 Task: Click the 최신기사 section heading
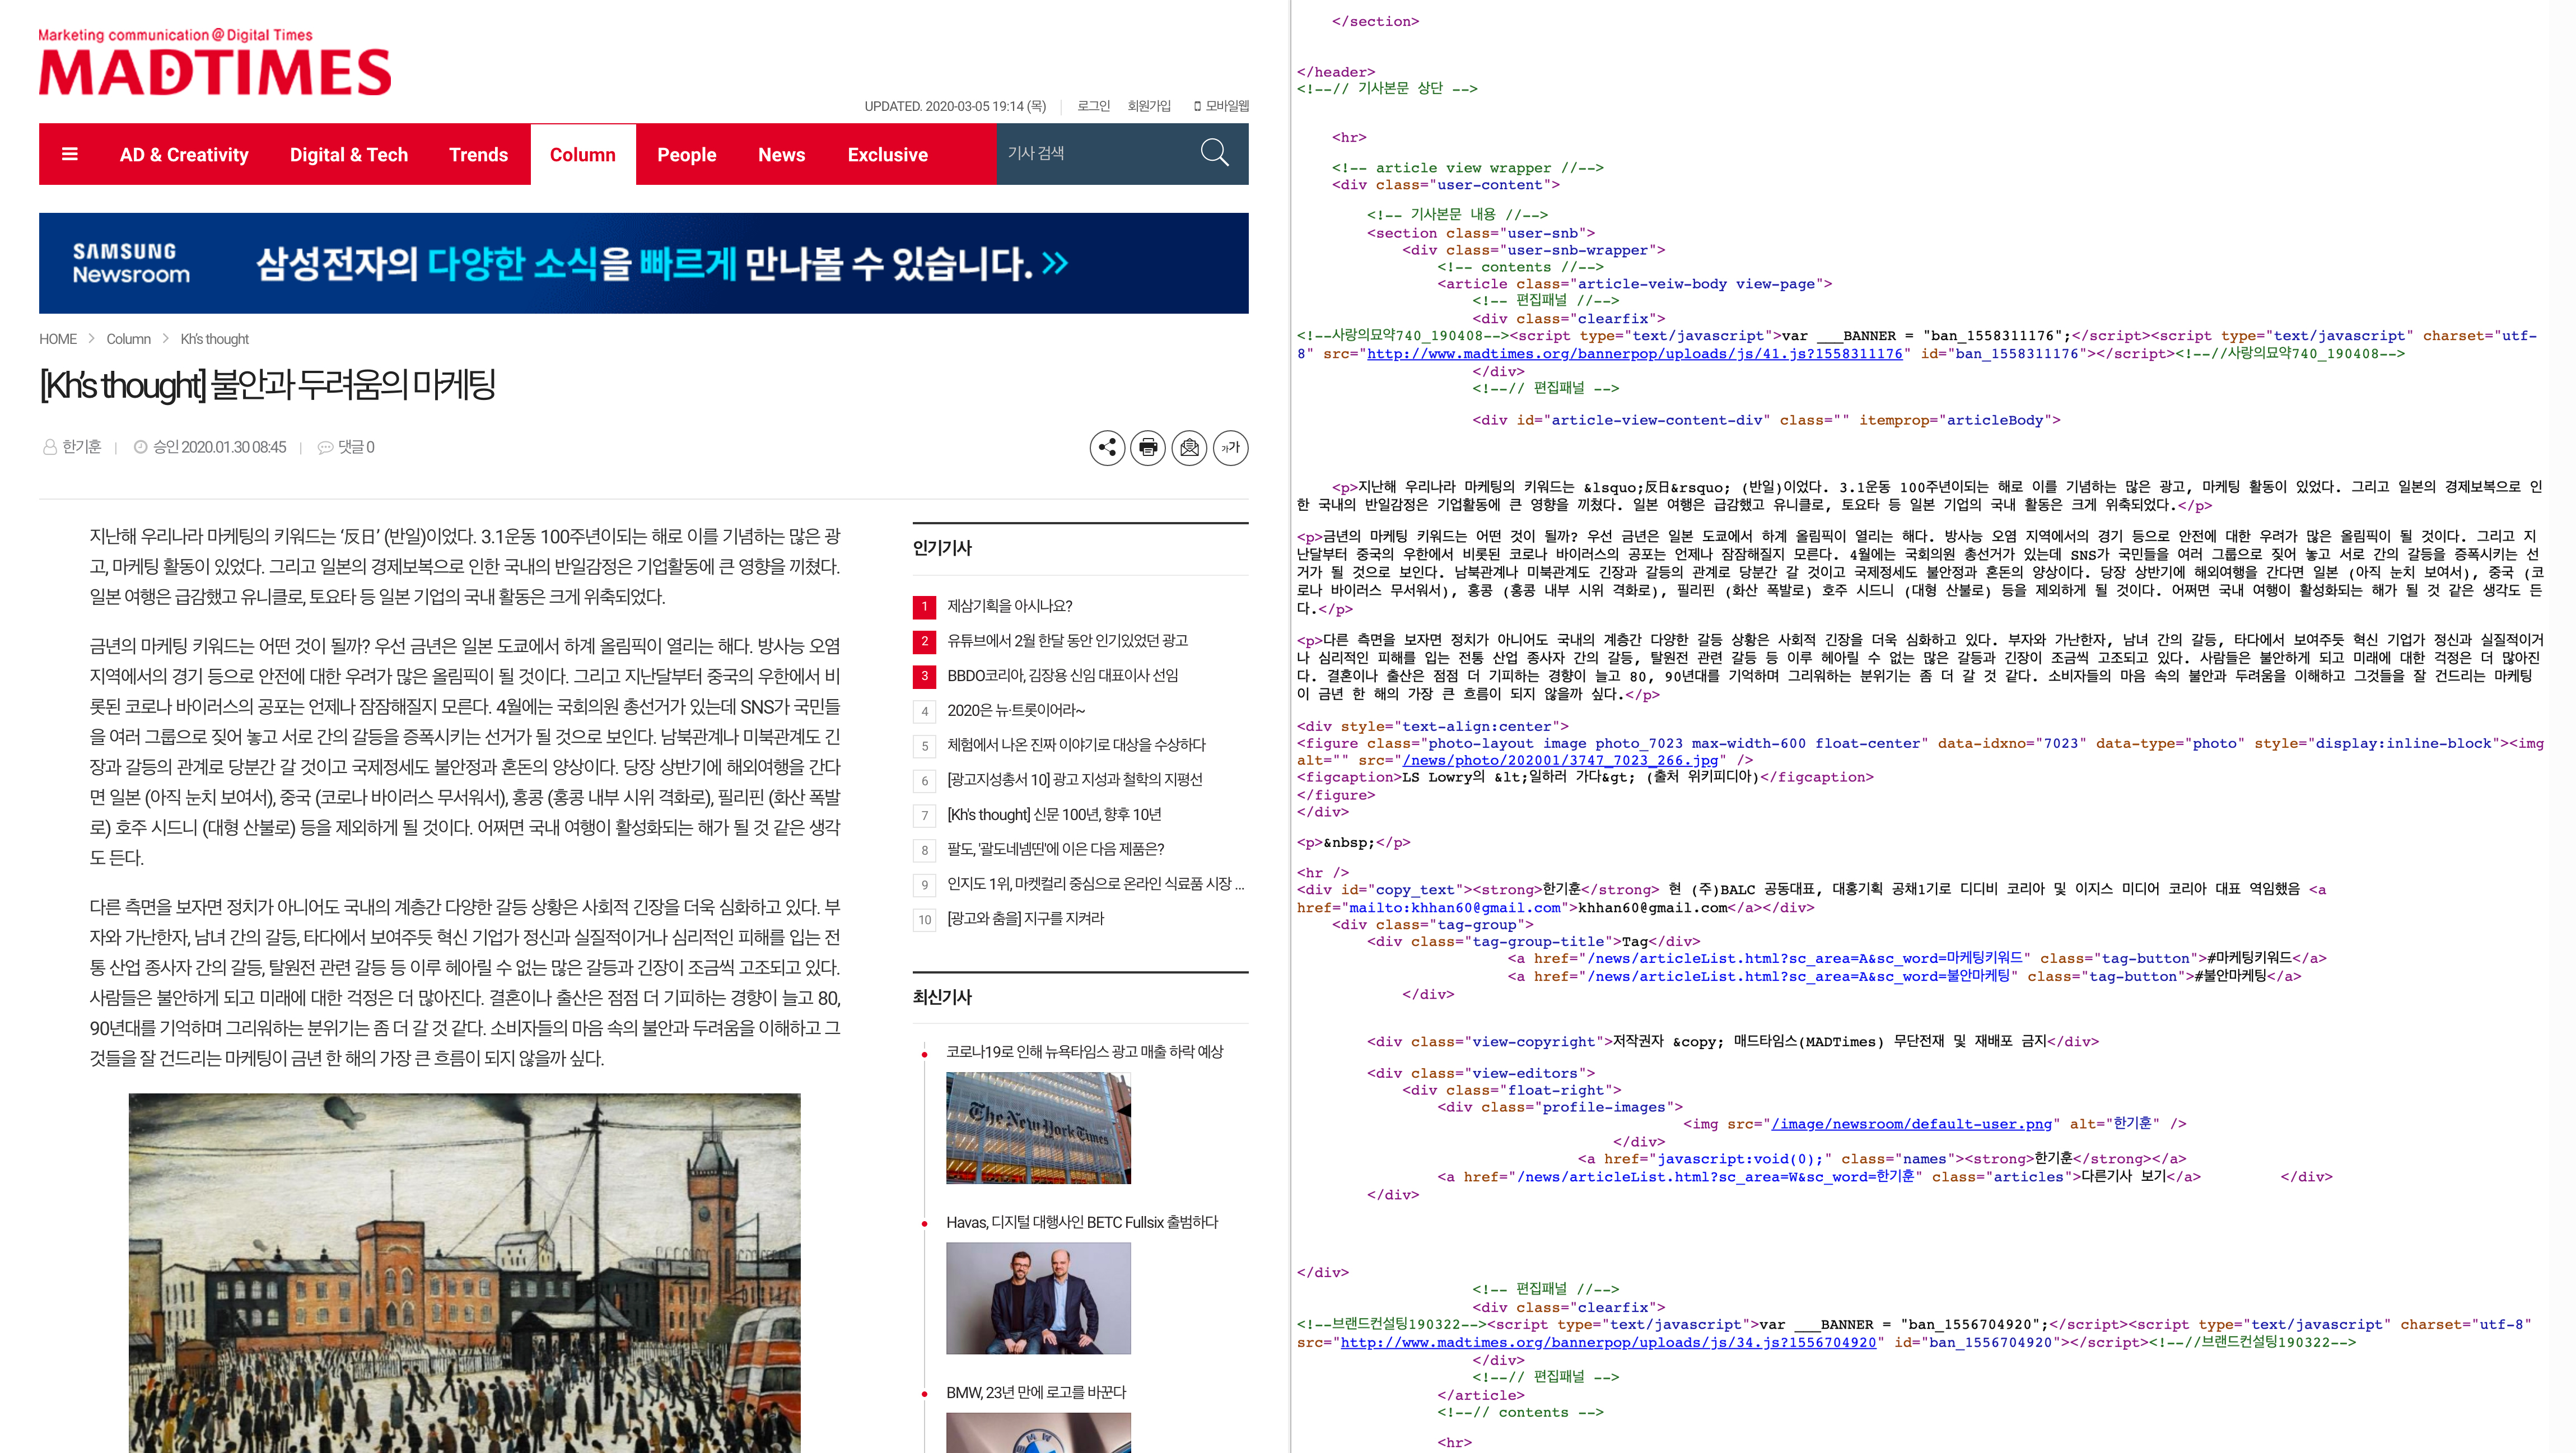coord(942,996)
